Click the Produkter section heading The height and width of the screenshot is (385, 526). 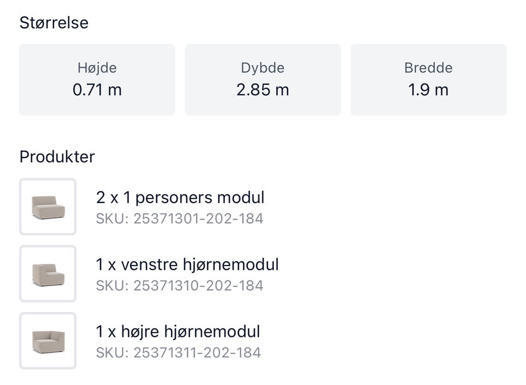57,157
